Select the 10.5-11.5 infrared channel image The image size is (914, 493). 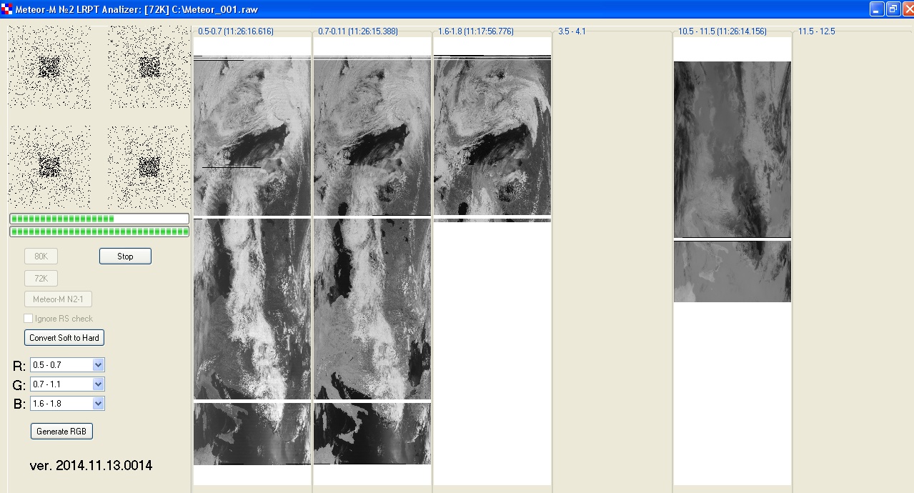pyautogui.click(x=732, y=261)
